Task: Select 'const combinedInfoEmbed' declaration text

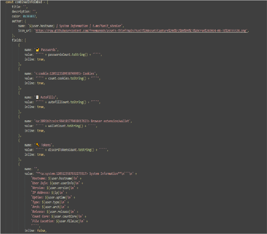Action: point(24,2)
